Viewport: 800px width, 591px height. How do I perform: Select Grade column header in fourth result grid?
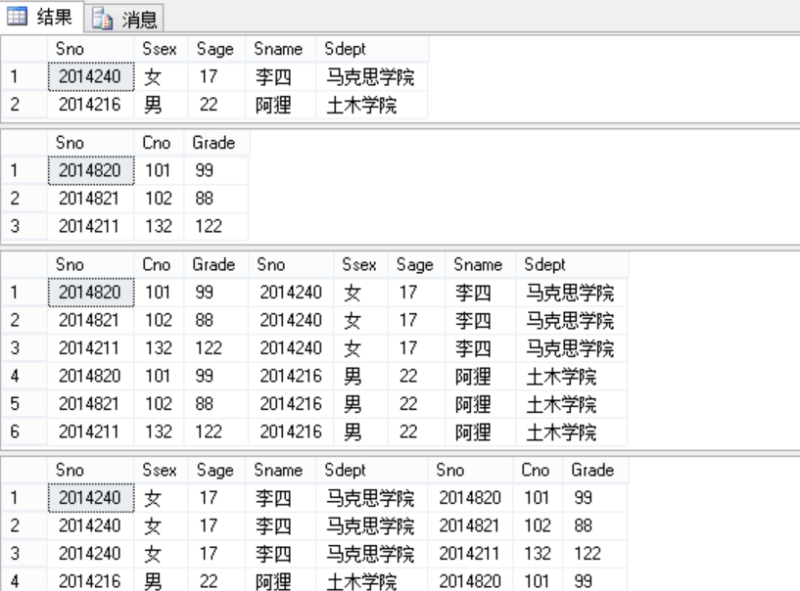coord(595,470)
